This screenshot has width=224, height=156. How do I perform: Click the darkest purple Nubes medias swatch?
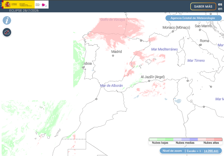click(x=194, y=139)
